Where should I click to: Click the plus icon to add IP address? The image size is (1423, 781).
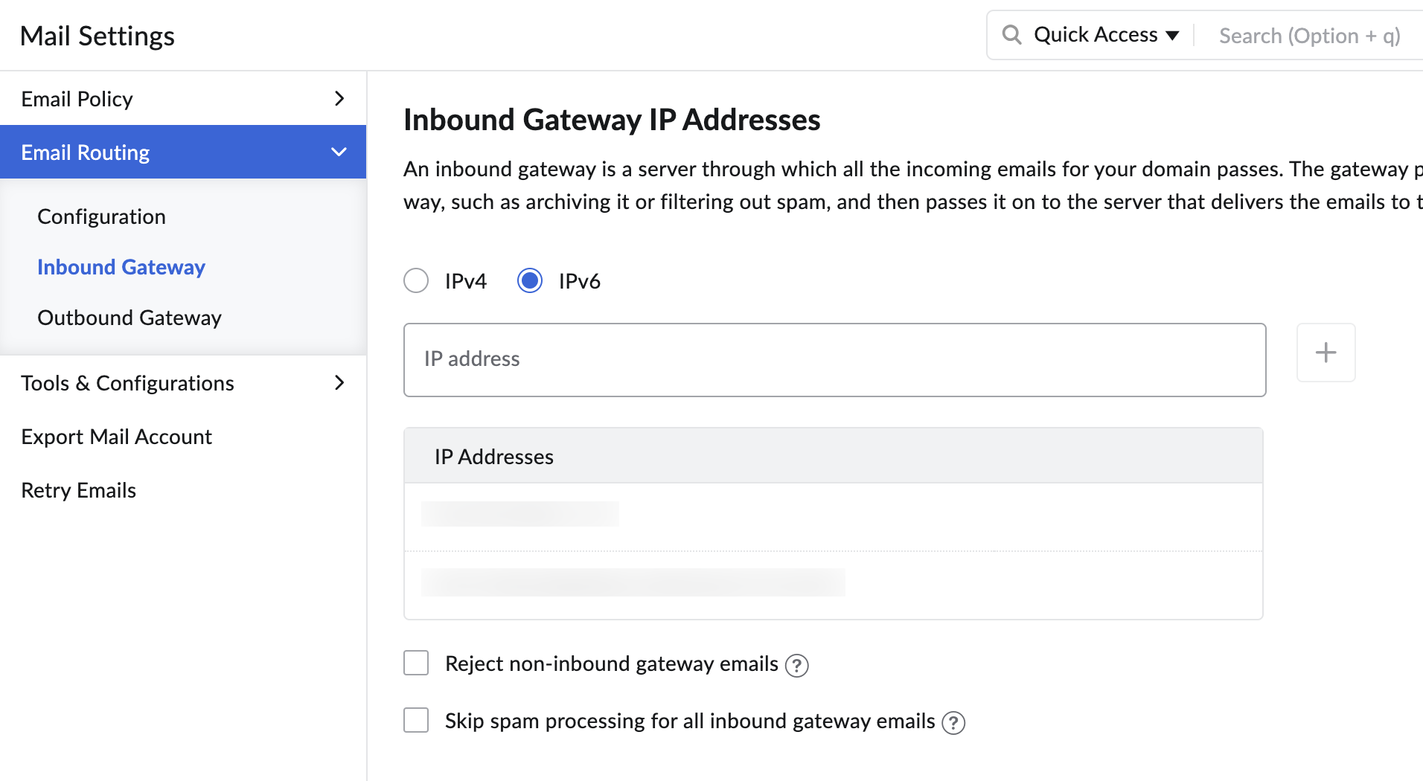[1326, 353]
